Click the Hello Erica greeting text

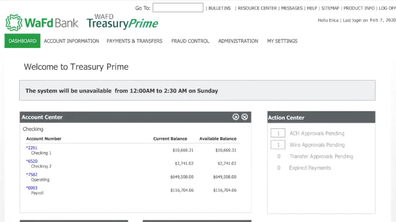328,20
